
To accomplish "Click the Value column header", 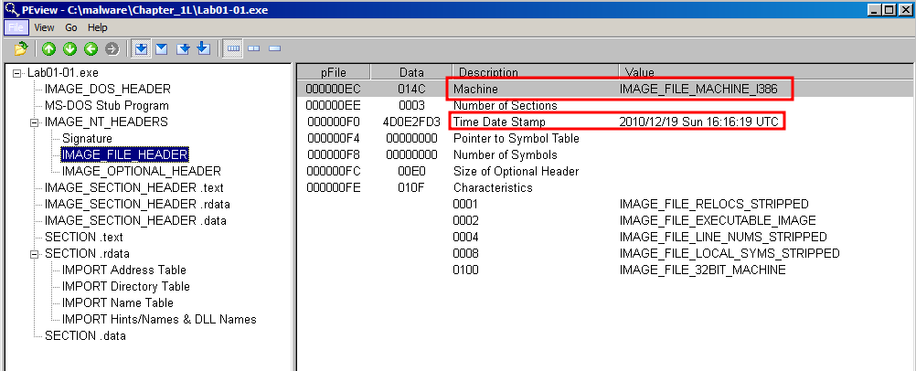I will 766,72.
